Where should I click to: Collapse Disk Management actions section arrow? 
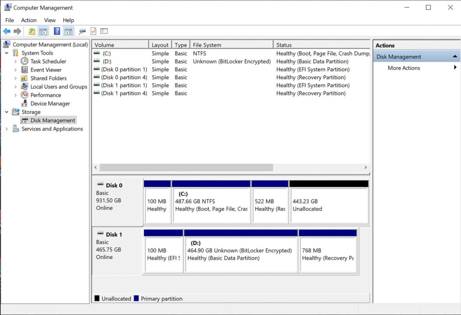(x=455, y=56)
